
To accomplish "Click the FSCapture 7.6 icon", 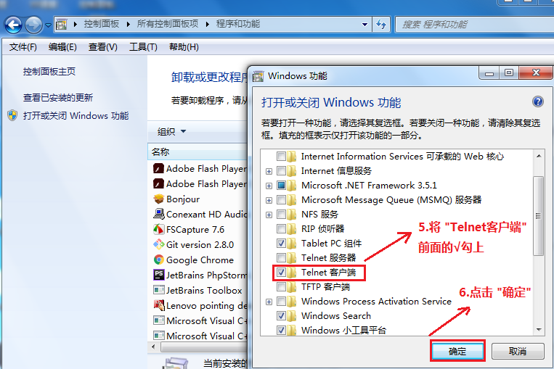I will [158, 229].
